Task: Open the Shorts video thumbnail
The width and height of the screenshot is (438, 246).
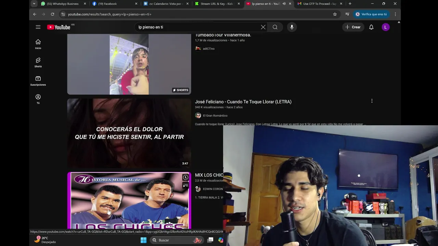Action: pos(129,64)
